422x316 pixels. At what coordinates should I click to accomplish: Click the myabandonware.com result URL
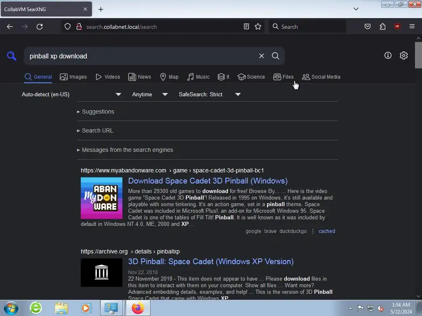point(172,170)
